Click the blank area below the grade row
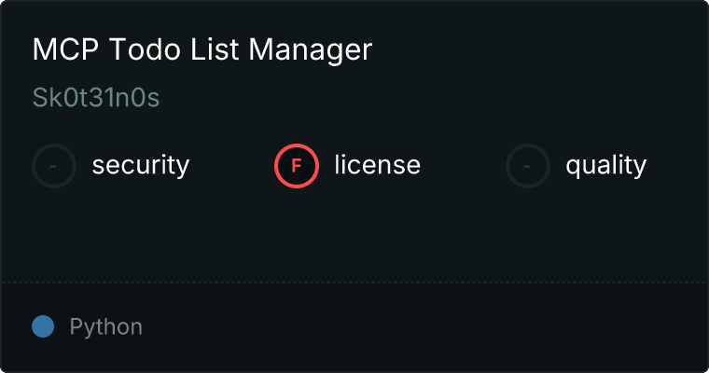709x373 pixels. pyautogui.click(x=354, y=233)
